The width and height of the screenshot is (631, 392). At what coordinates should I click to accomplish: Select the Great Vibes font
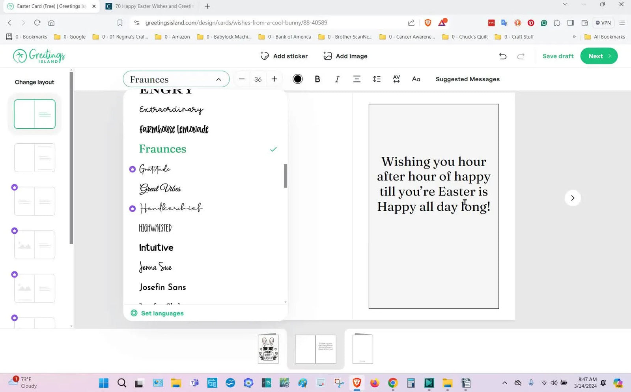(x=160, y=189)
